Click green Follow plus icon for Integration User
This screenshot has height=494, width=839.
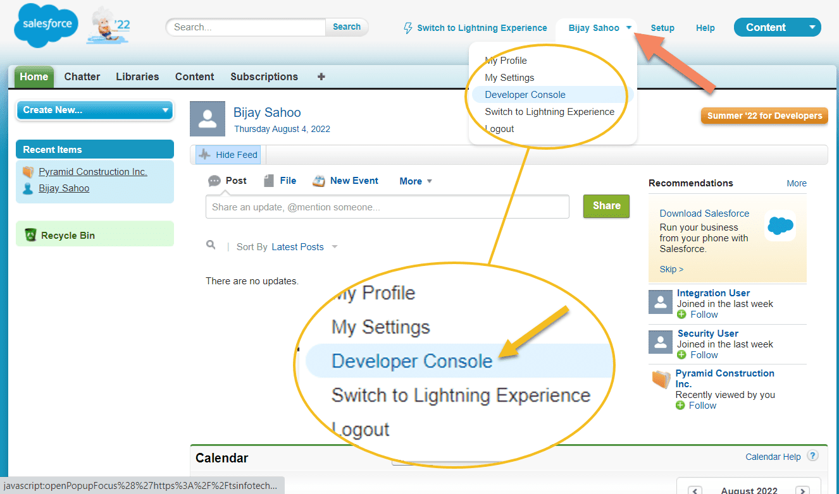coord(681,315)
